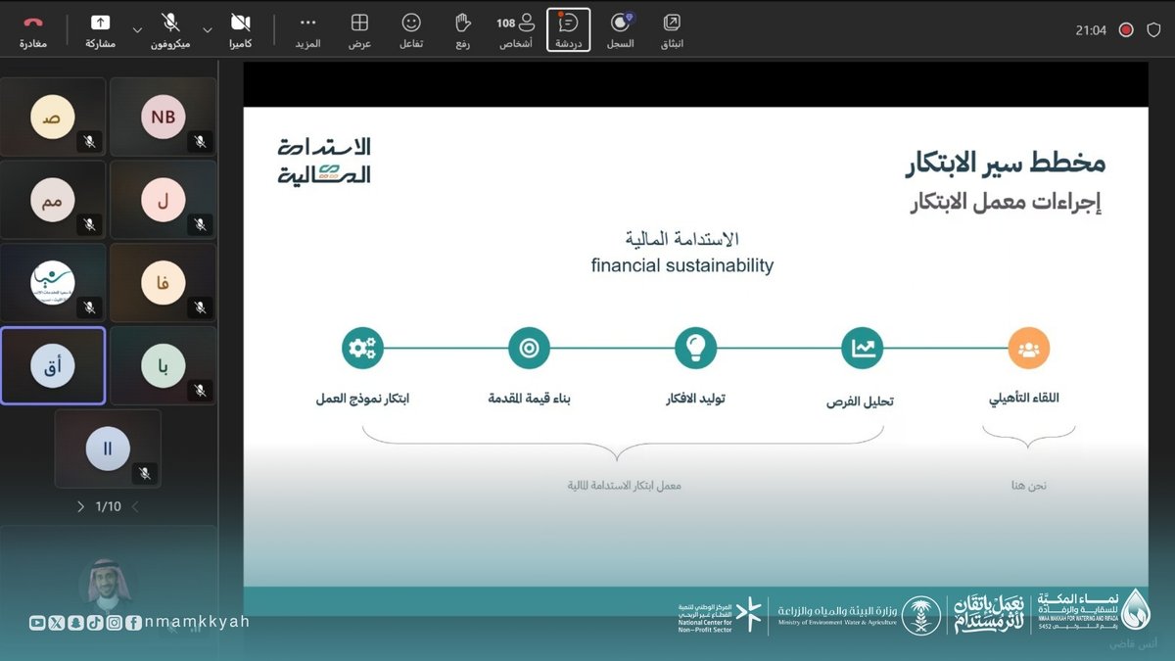Click the target icon بناء قيمة المقدمة
This screenshot has height=661, width=1175.
[530, 349]
